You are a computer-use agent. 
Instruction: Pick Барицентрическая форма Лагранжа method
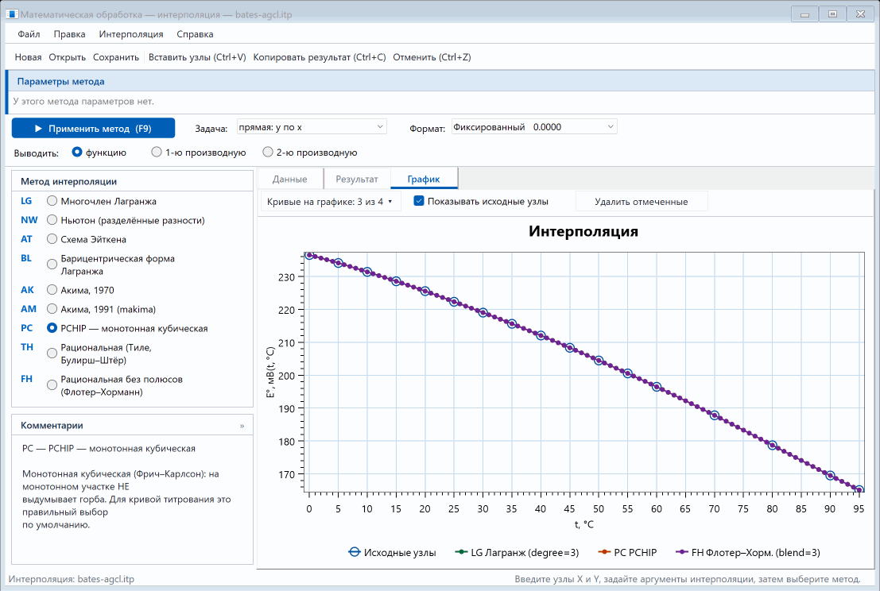coord(52,264)
